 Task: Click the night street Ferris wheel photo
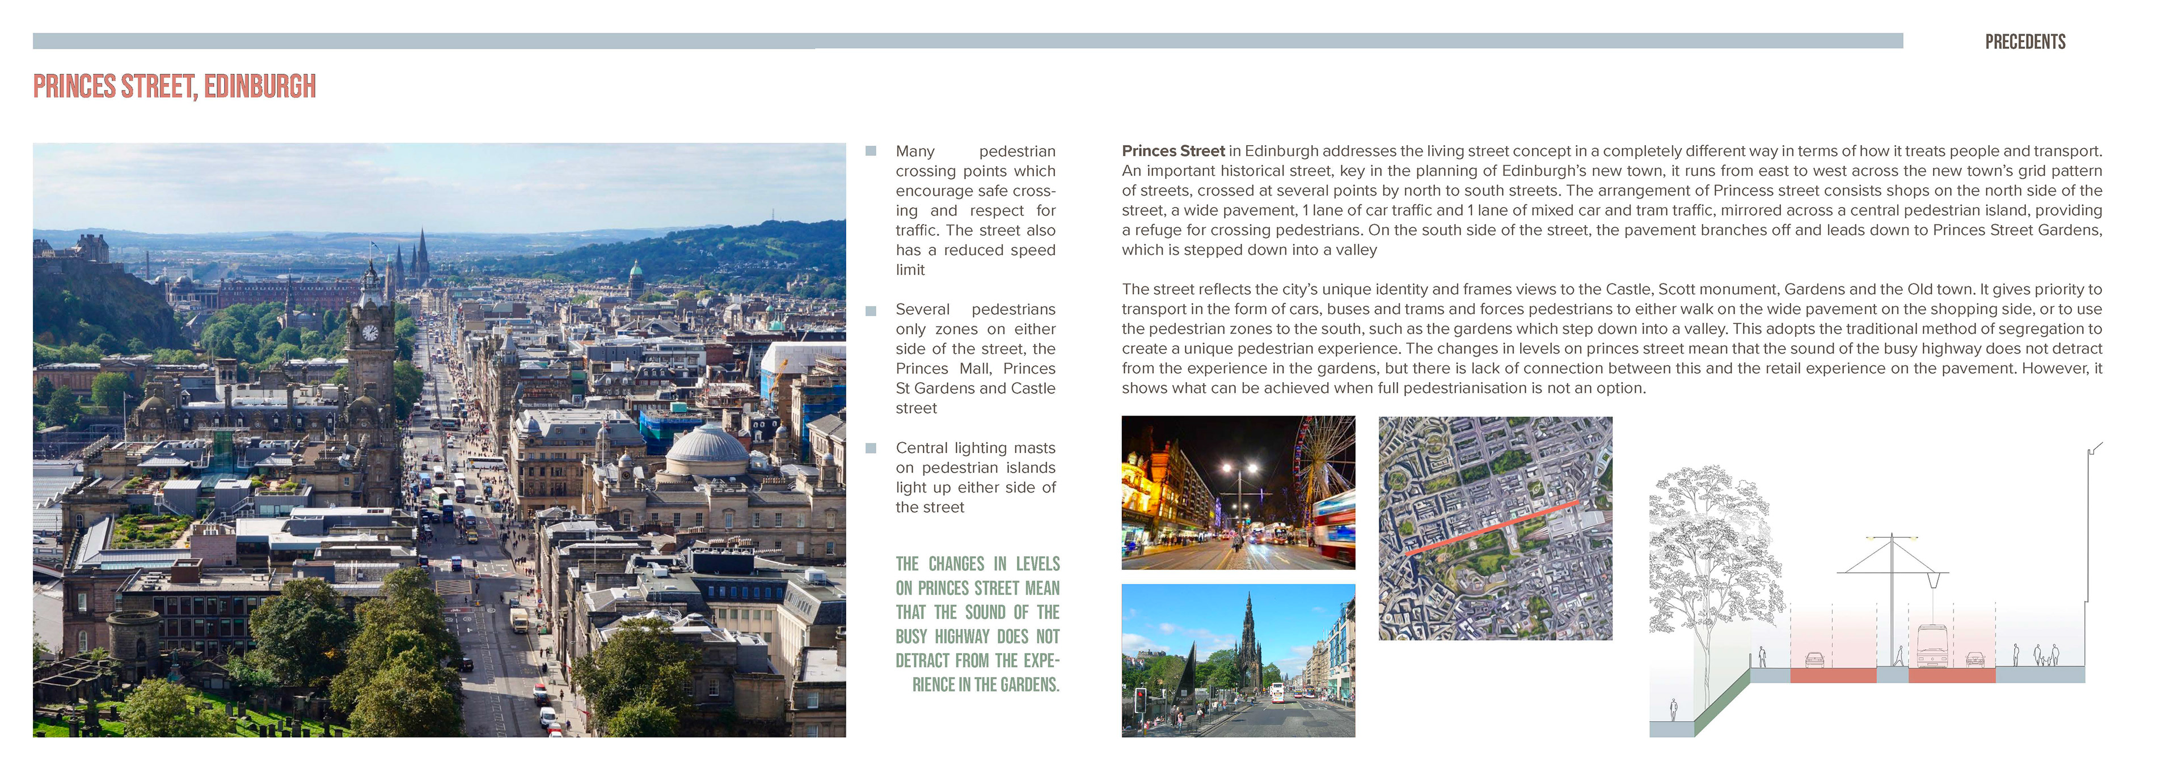pos(1238,492)
